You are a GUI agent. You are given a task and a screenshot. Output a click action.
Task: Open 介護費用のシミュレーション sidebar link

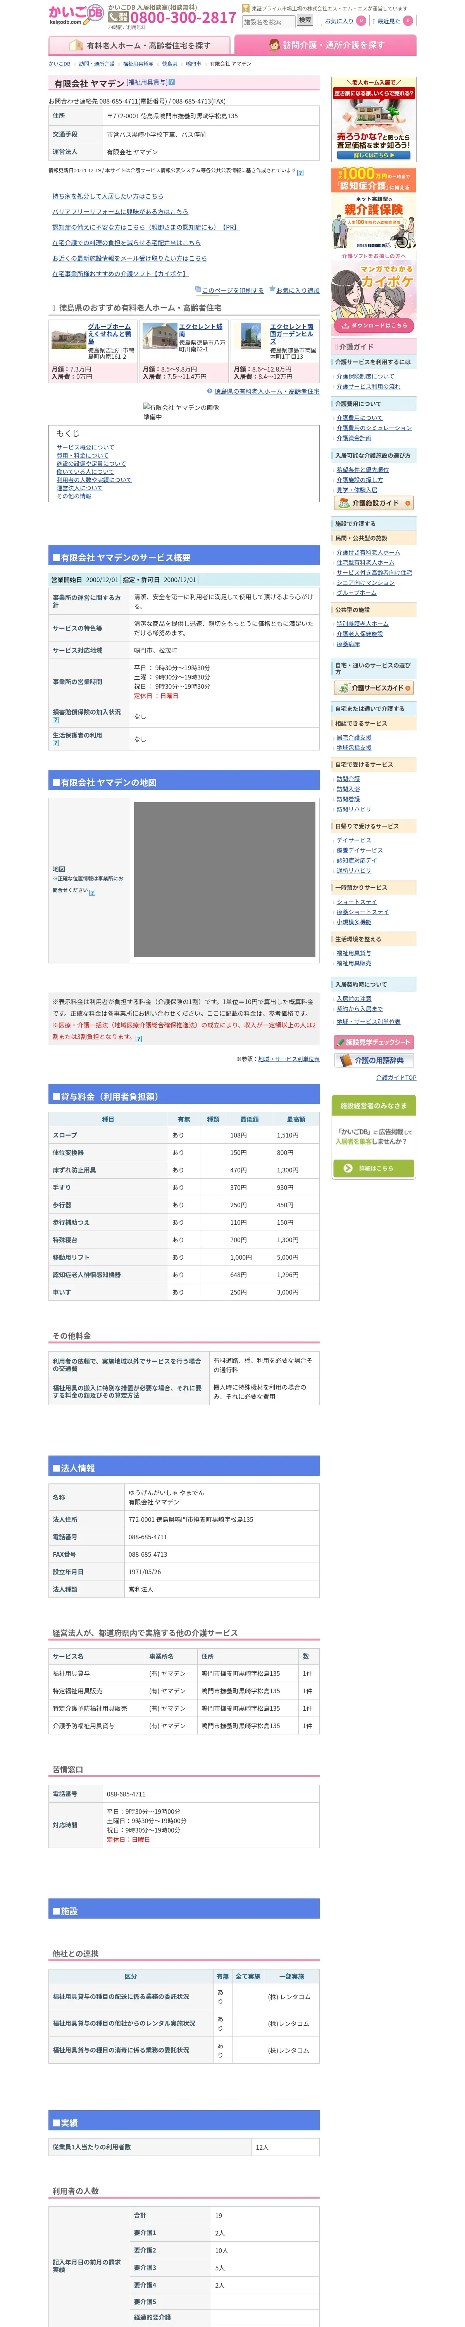point(375,428)
